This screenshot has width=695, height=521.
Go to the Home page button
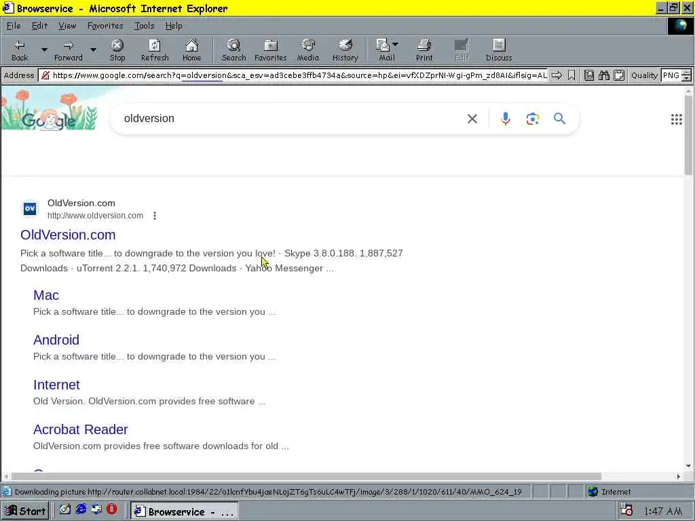(191, 50)
